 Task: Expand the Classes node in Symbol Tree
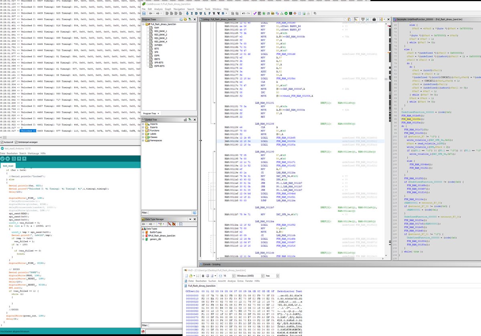pyautogui.click(x=143, y=137)
